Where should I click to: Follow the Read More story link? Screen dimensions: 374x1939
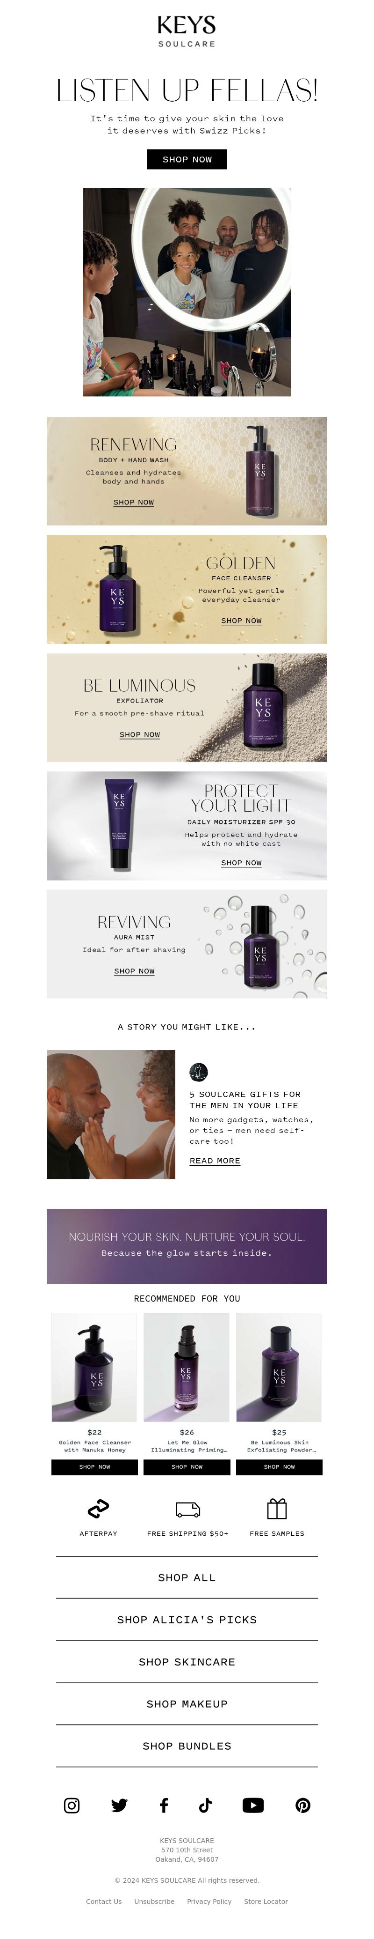click(x=215, y=1161)
